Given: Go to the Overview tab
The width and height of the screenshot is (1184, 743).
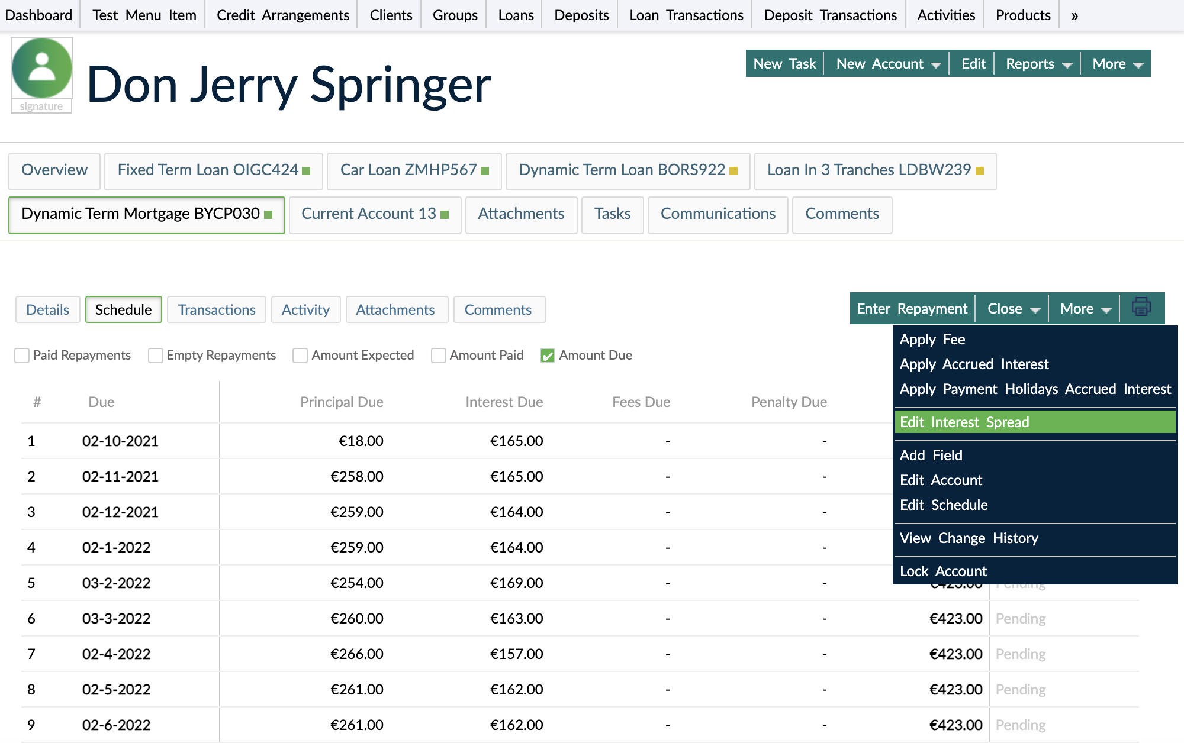Looking at the screenshot, I should 54,170.
